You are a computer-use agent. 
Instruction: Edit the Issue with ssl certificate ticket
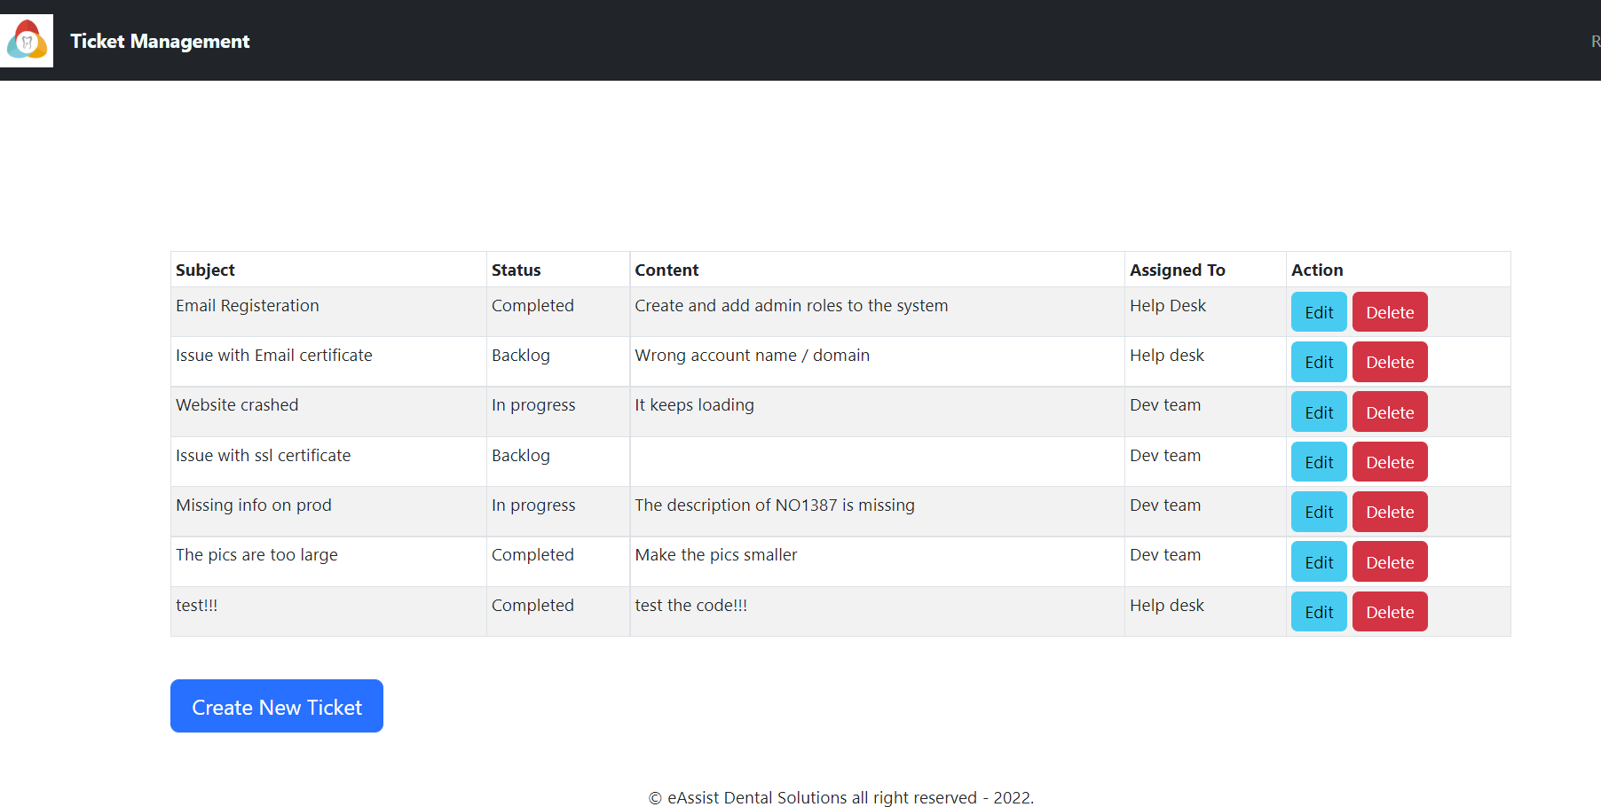pyautogui.click(x=1318, y=461)
